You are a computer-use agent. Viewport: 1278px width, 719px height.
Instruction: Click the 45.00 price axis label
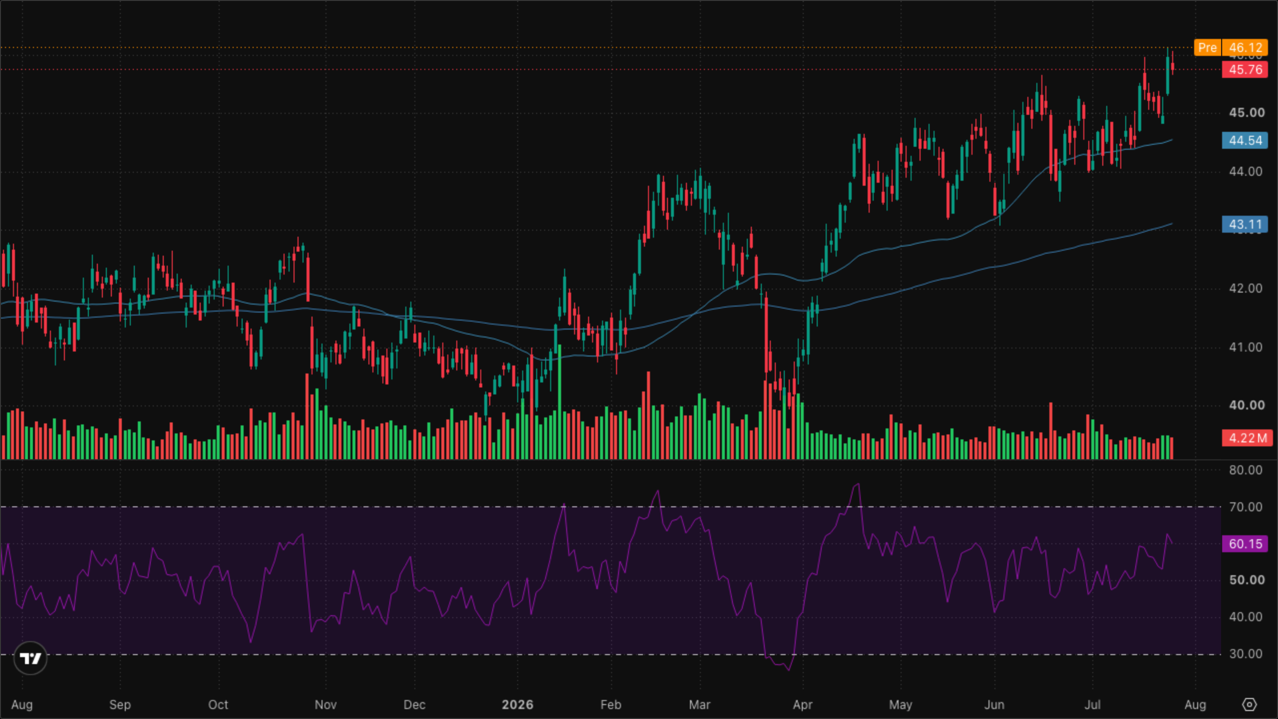pyautogui.click(x=1247, y=113)
